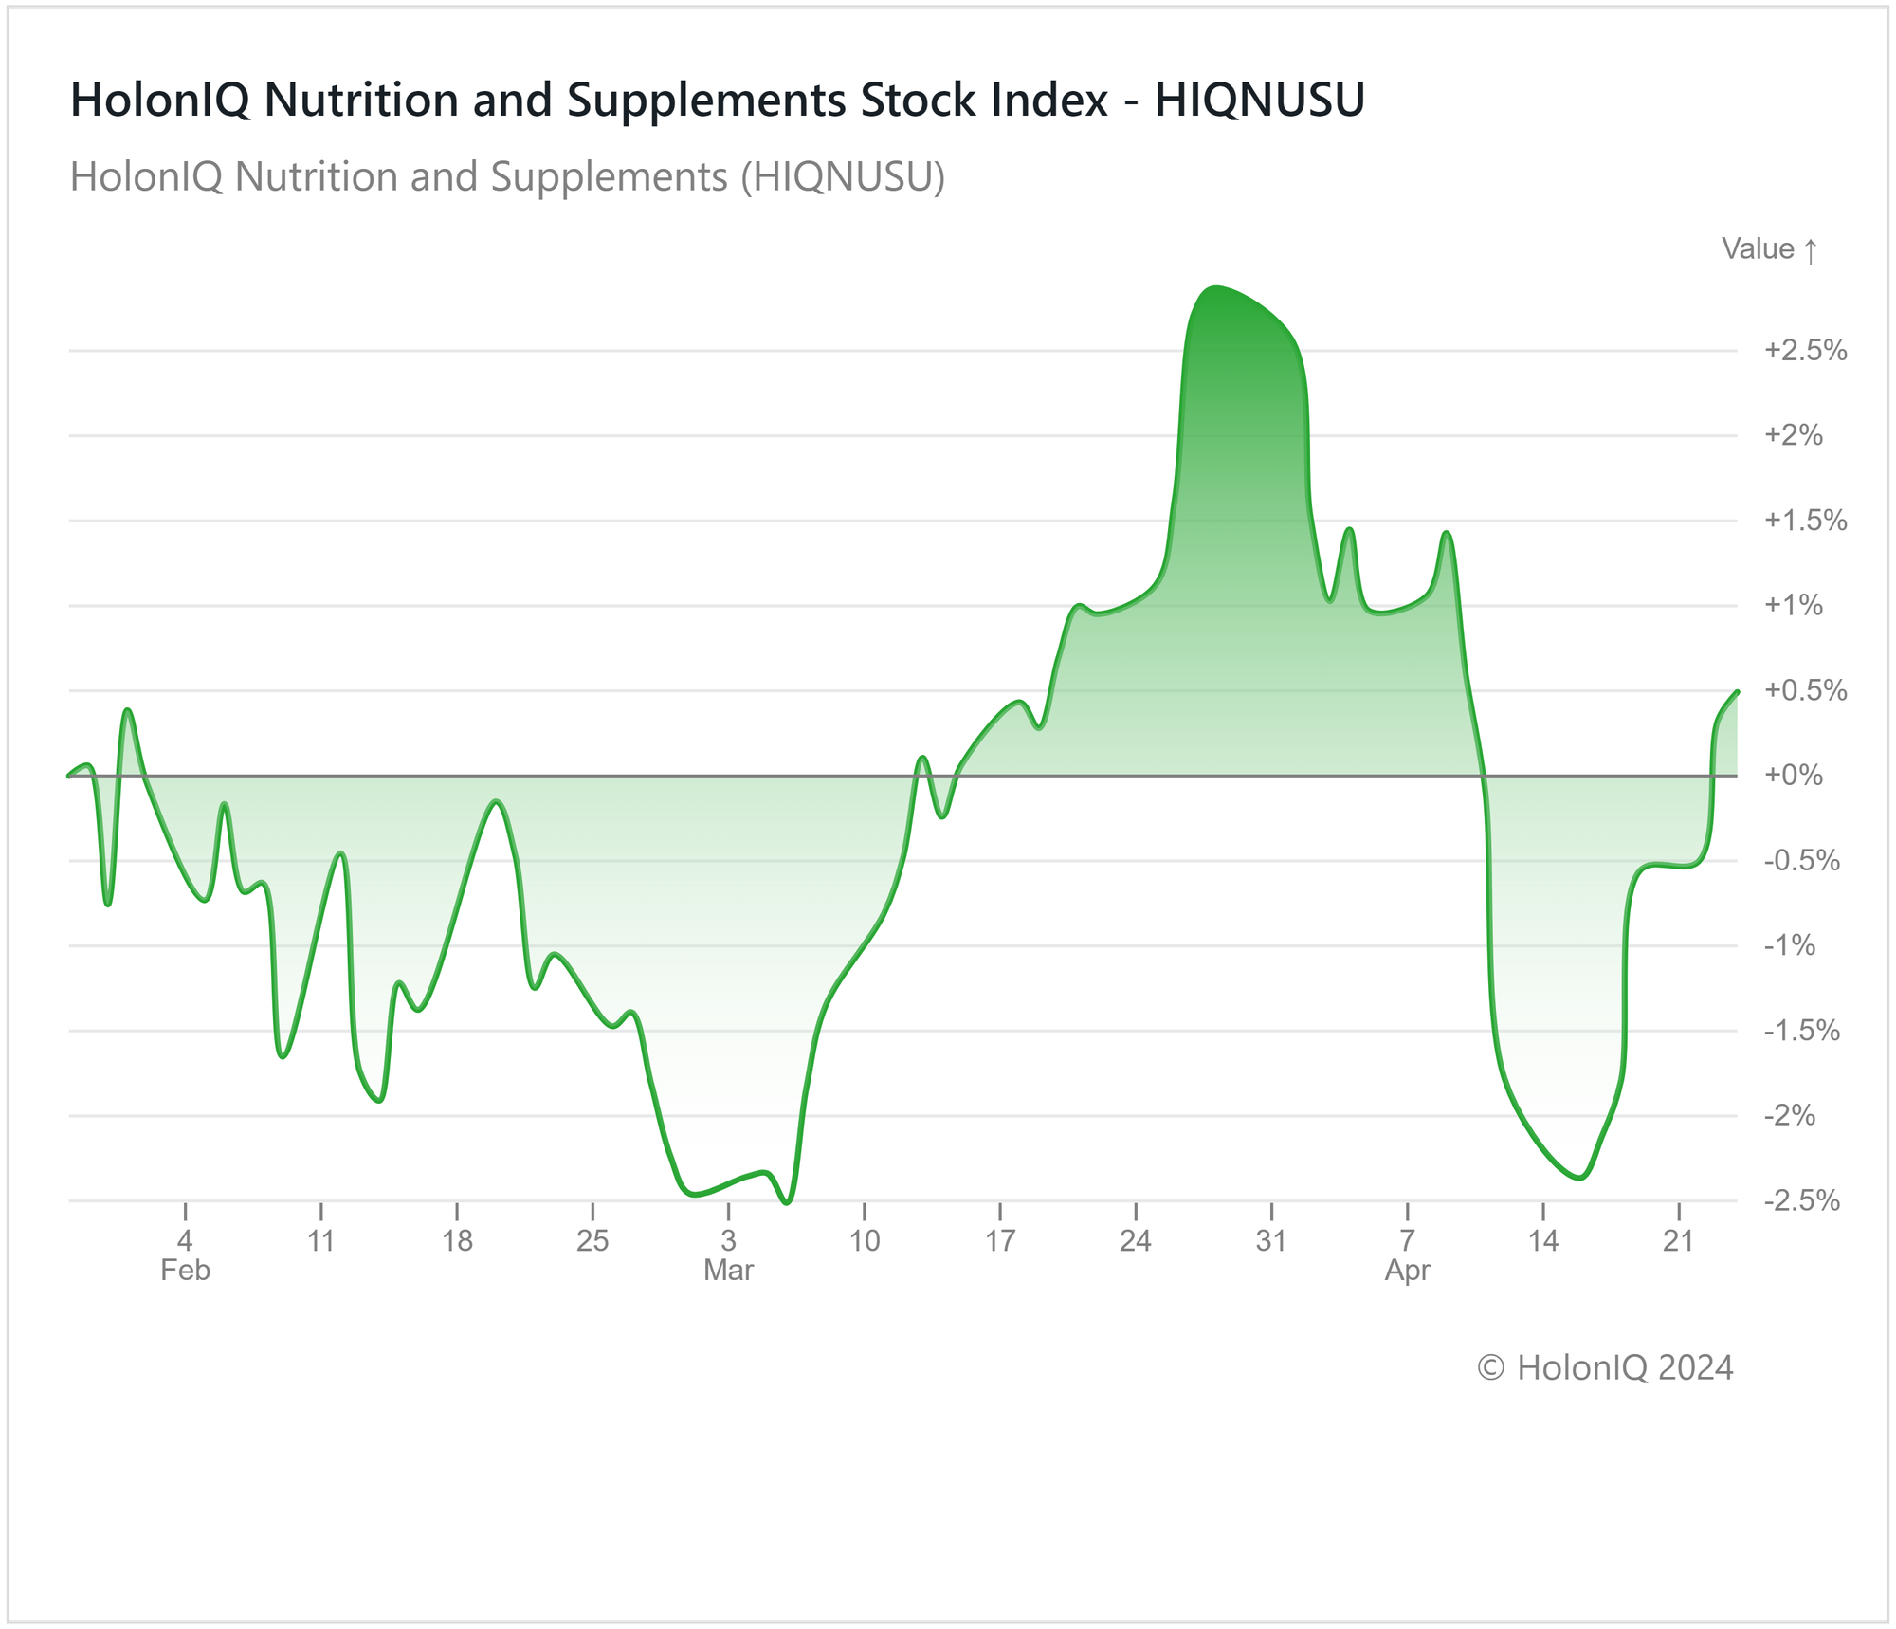Click the chart's lowest trough near March 6

click(x=787, y=1203)
